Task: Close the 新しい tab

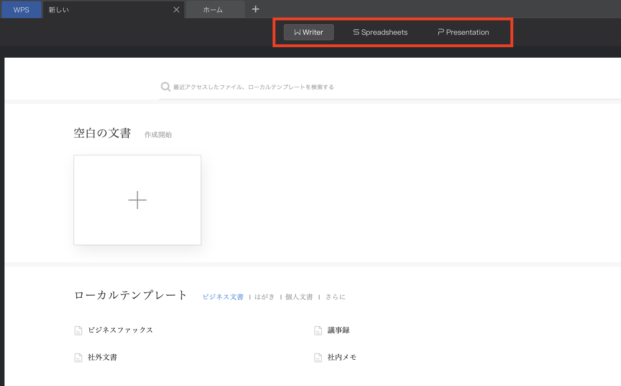Action: 176,10
